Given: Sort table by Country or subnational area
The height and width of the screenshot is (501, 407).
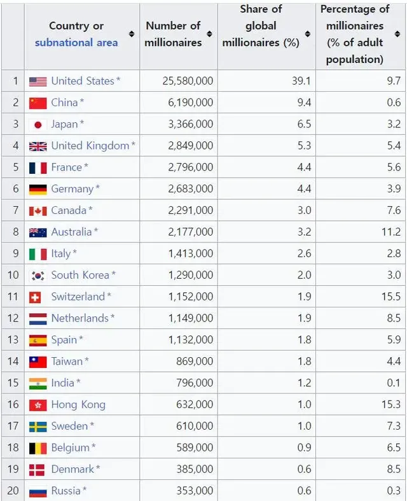Looking at the screenshot, I should point(131,34).
